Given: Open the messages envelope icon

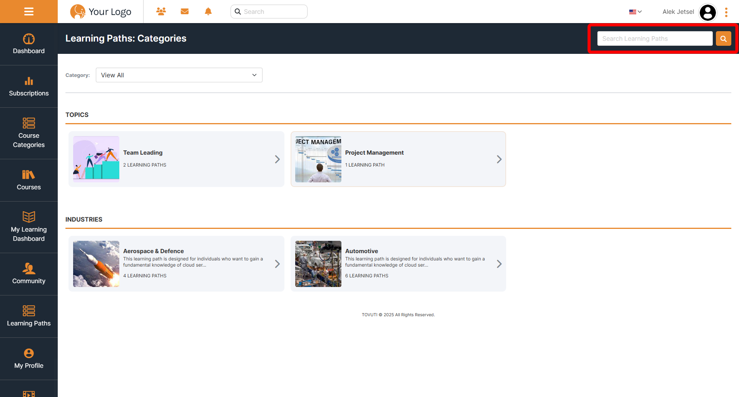Looking at the screenshot, I should (x=185, y=12).
